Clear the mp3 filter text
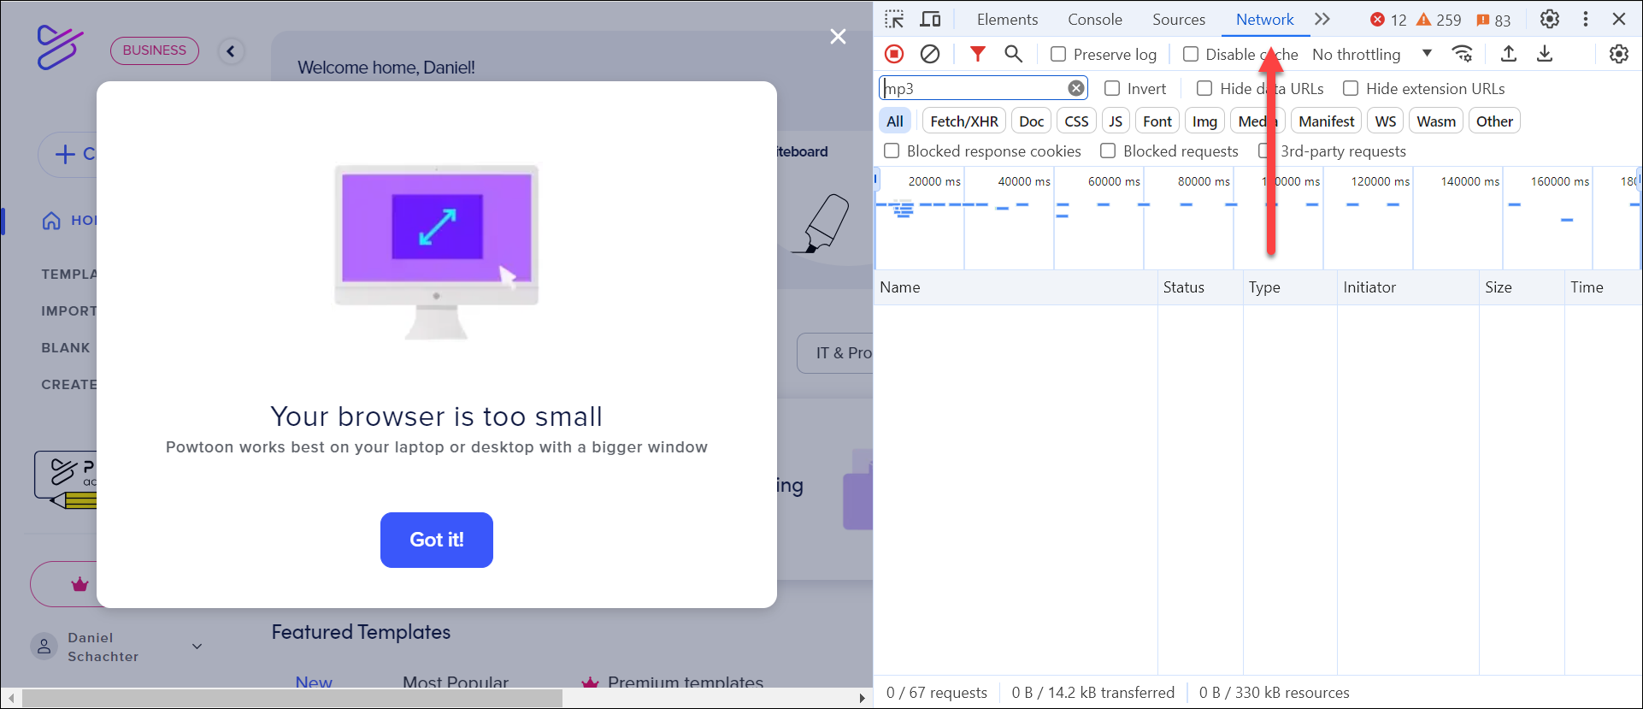The height and width of the screenshot is (709, 1643). click(x=1076, y=88)
